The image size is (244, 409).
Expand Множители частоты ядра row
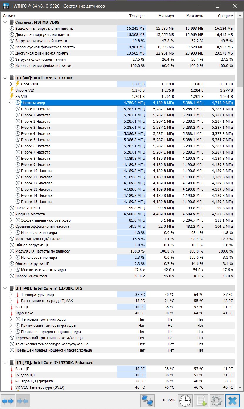(x=11, y=270)
